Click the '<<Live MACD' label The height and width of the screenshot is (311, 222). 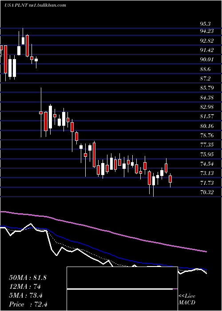tap(187, 299)
